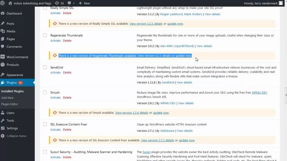
Task: Click the page vertical scrollbar thumb
Action: (x=286, y=95)
